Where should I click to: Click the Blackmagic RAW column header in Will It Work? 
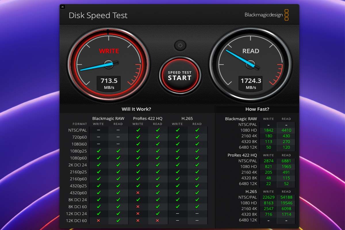pyautogui.click(x=108, y=118)
